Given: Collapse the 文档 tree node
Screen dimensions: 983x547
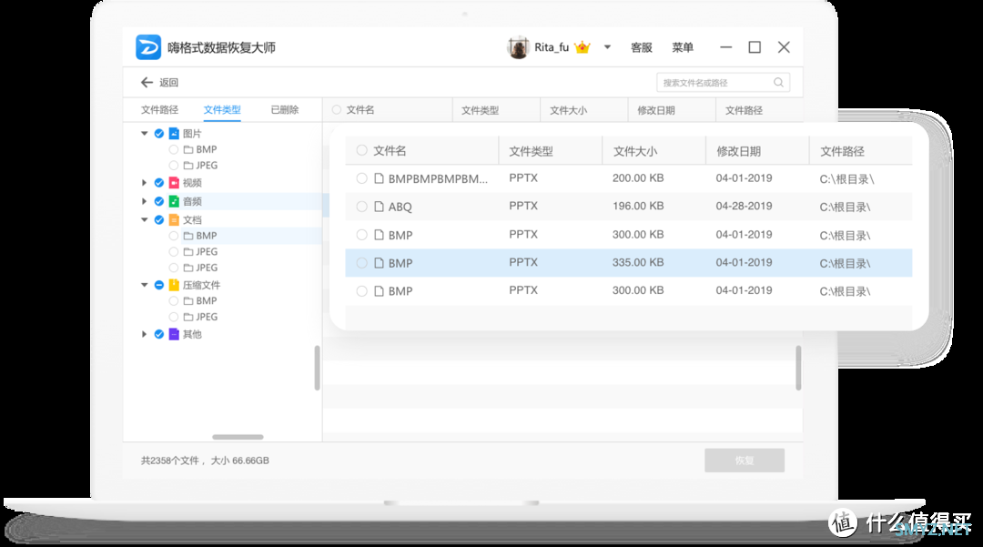Looking at the screenshot, I should tap(144, 220).
